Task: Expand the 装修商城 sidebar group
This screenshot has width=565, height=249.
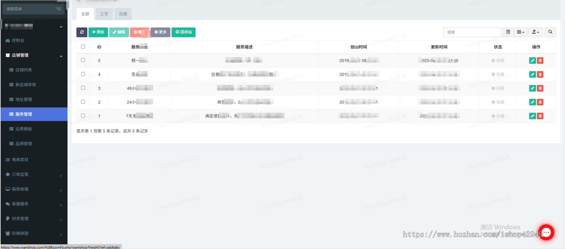Action: 34,189
